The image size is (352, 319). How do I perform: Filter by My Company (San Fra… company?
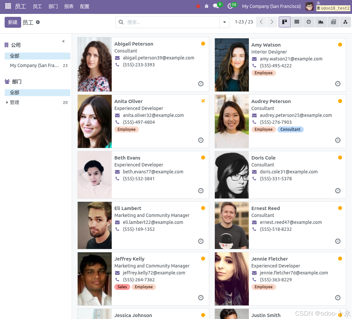(x=37, y=65)
